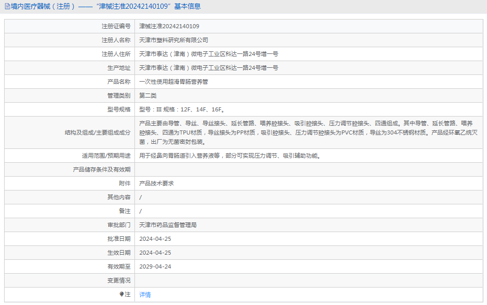Viewport: 487px width, 305px height.
Task: Click the 注册人名称 label
Action: click(x=116, y=40)
